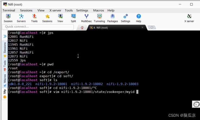200x120 pixels.
Task: Go to the Home tab icon
Action: pyautogui.click(x=82, y=27)
